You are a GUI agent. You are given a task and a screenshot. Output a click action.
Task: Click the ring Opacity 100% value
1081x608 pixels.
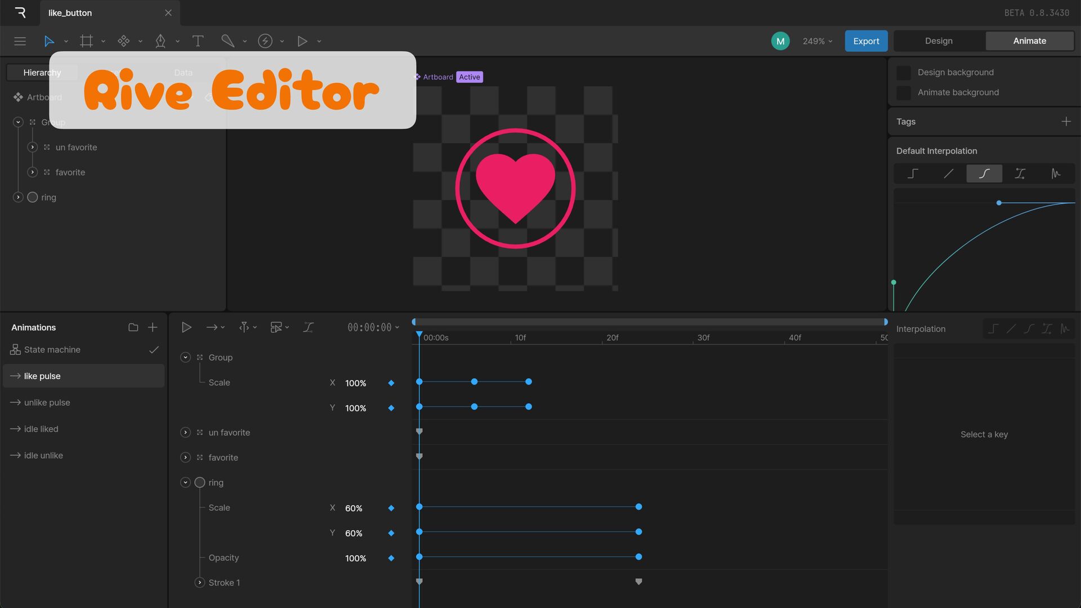tap(356, 558)
